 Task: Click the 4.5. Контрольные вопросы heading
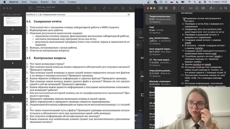(46, 58)
